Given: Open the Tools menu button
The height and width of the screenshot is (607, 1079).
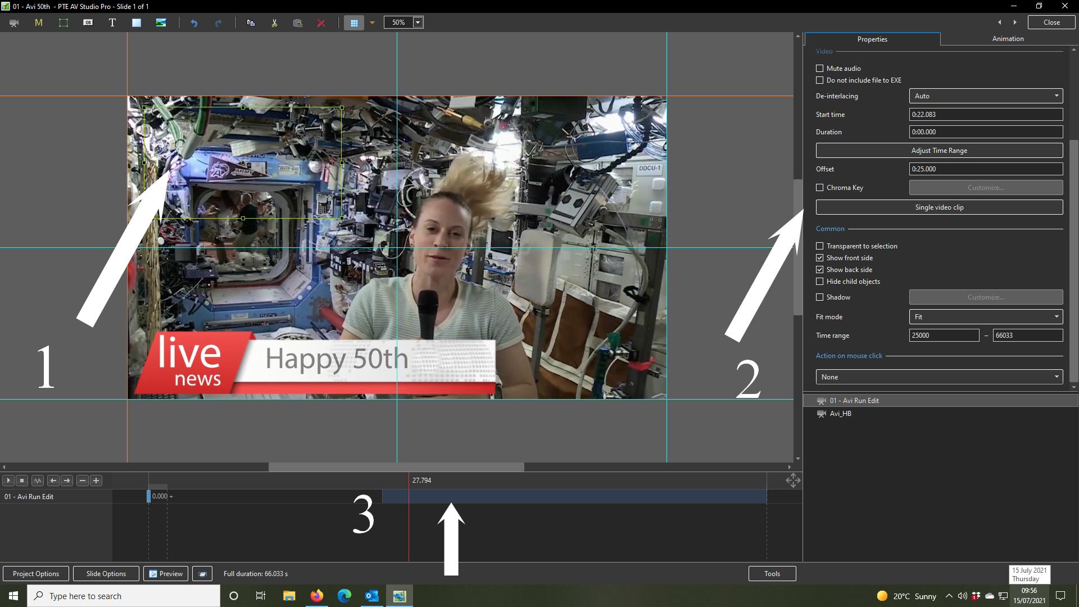Looking at the screenshot, I should tap(772, 573).
